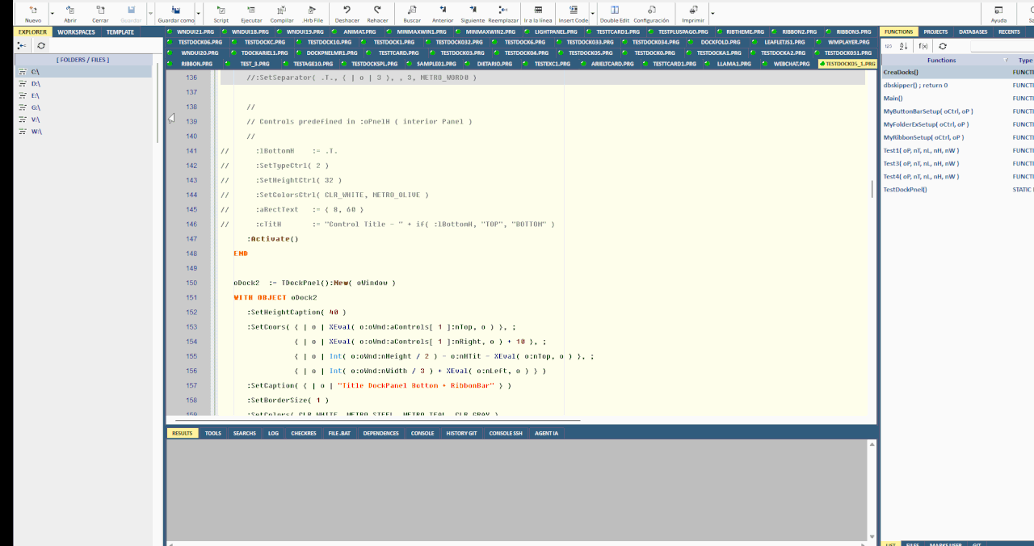This screenshot has width=1034, height=546.
Task: Expand the W:\ drive node
Action: pyautogui.click(x=22, y=131)
